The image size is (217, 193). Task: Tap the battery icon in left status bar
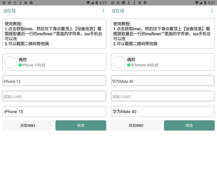click(97, 3)
